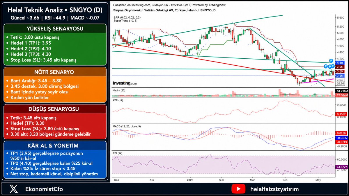Click the 'May' month label on time axis

(x=318, y=180)
